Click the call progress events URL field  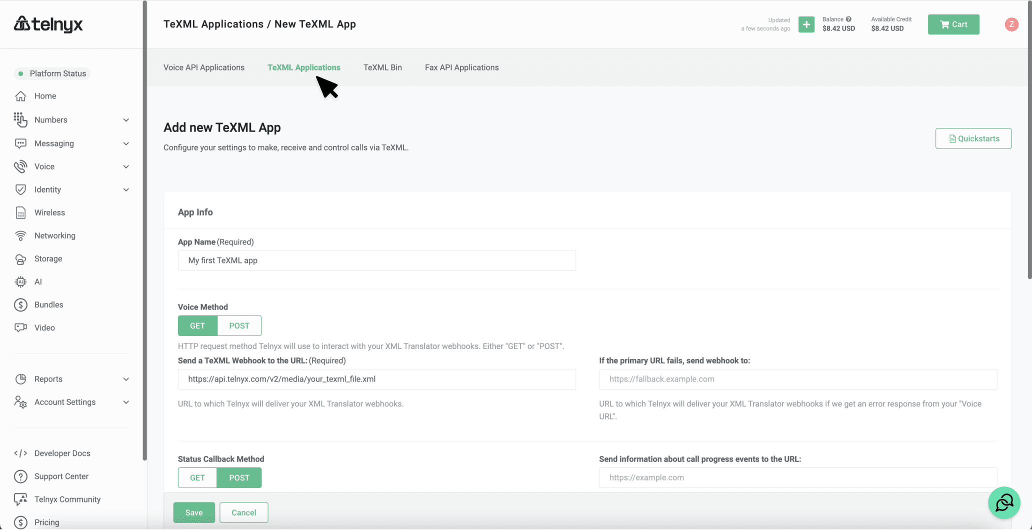(798, 477)
